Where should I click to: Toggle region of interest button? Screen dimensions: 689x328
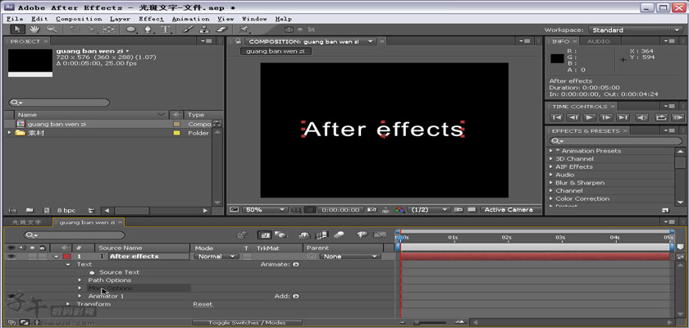coord(459,210)
